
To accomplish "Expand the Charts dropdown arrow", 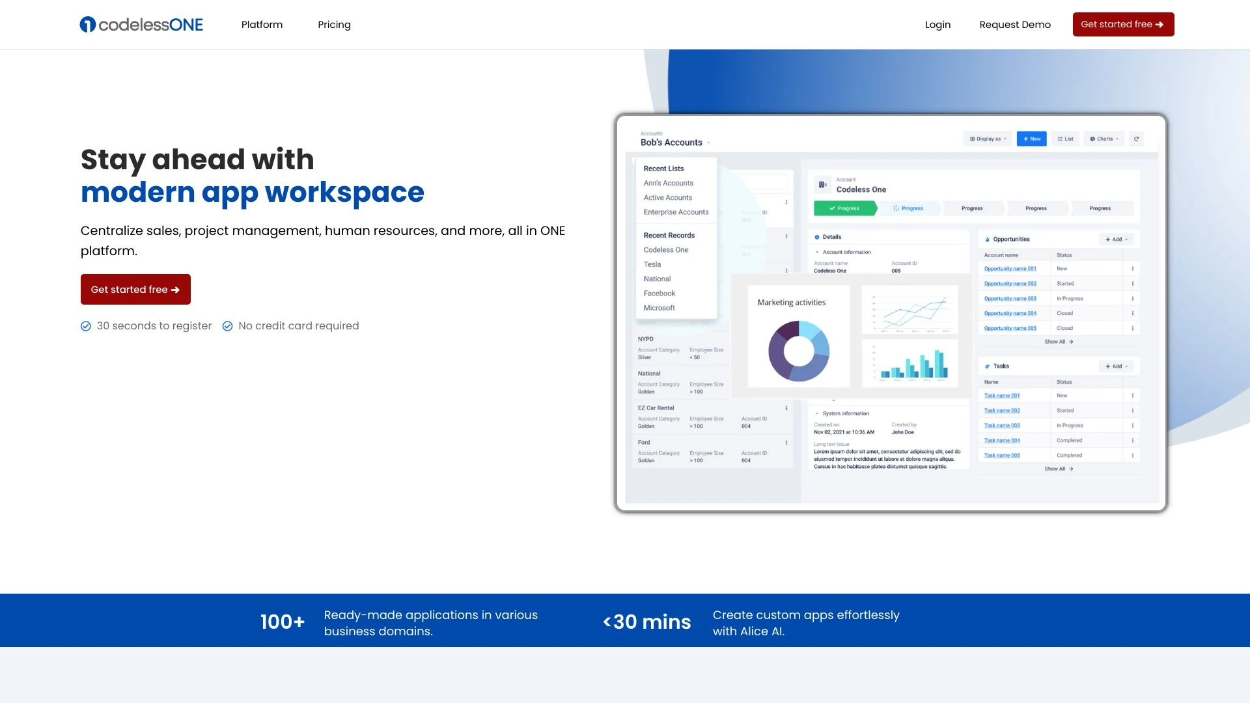I will point(1116,139).
